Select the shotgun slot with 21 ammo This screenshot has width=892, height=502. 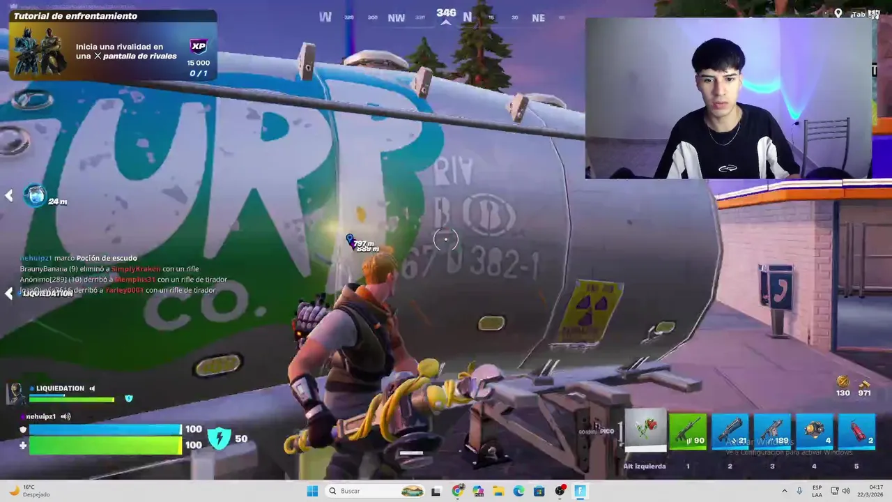[x=730, y=430]
